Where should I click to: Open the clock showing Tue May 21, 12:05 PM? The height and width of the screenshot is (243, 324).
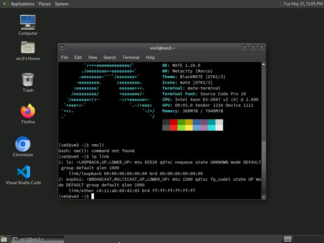[x=303, y=4]
